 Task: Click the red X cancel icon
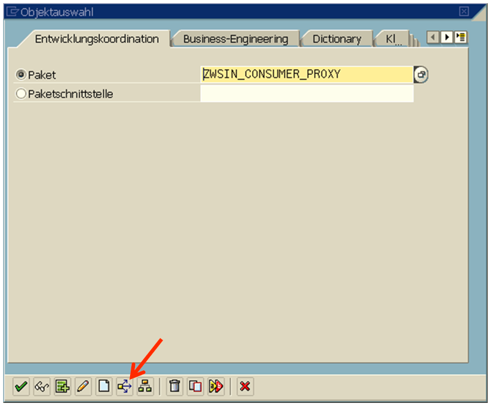pyautogui.click(x=245, y=386)
